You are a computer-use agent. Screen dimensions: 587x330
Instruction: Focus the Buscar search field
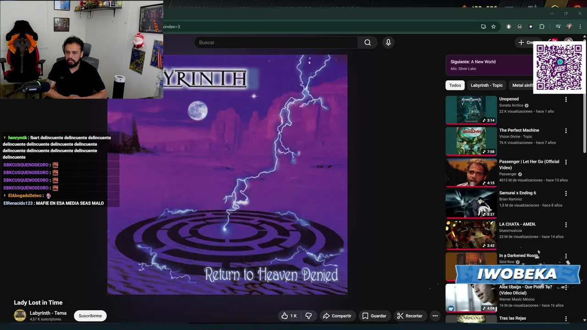(x=276, y=43)
